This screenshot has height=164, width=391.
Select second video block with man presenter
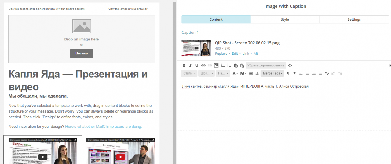pos(121,151)
